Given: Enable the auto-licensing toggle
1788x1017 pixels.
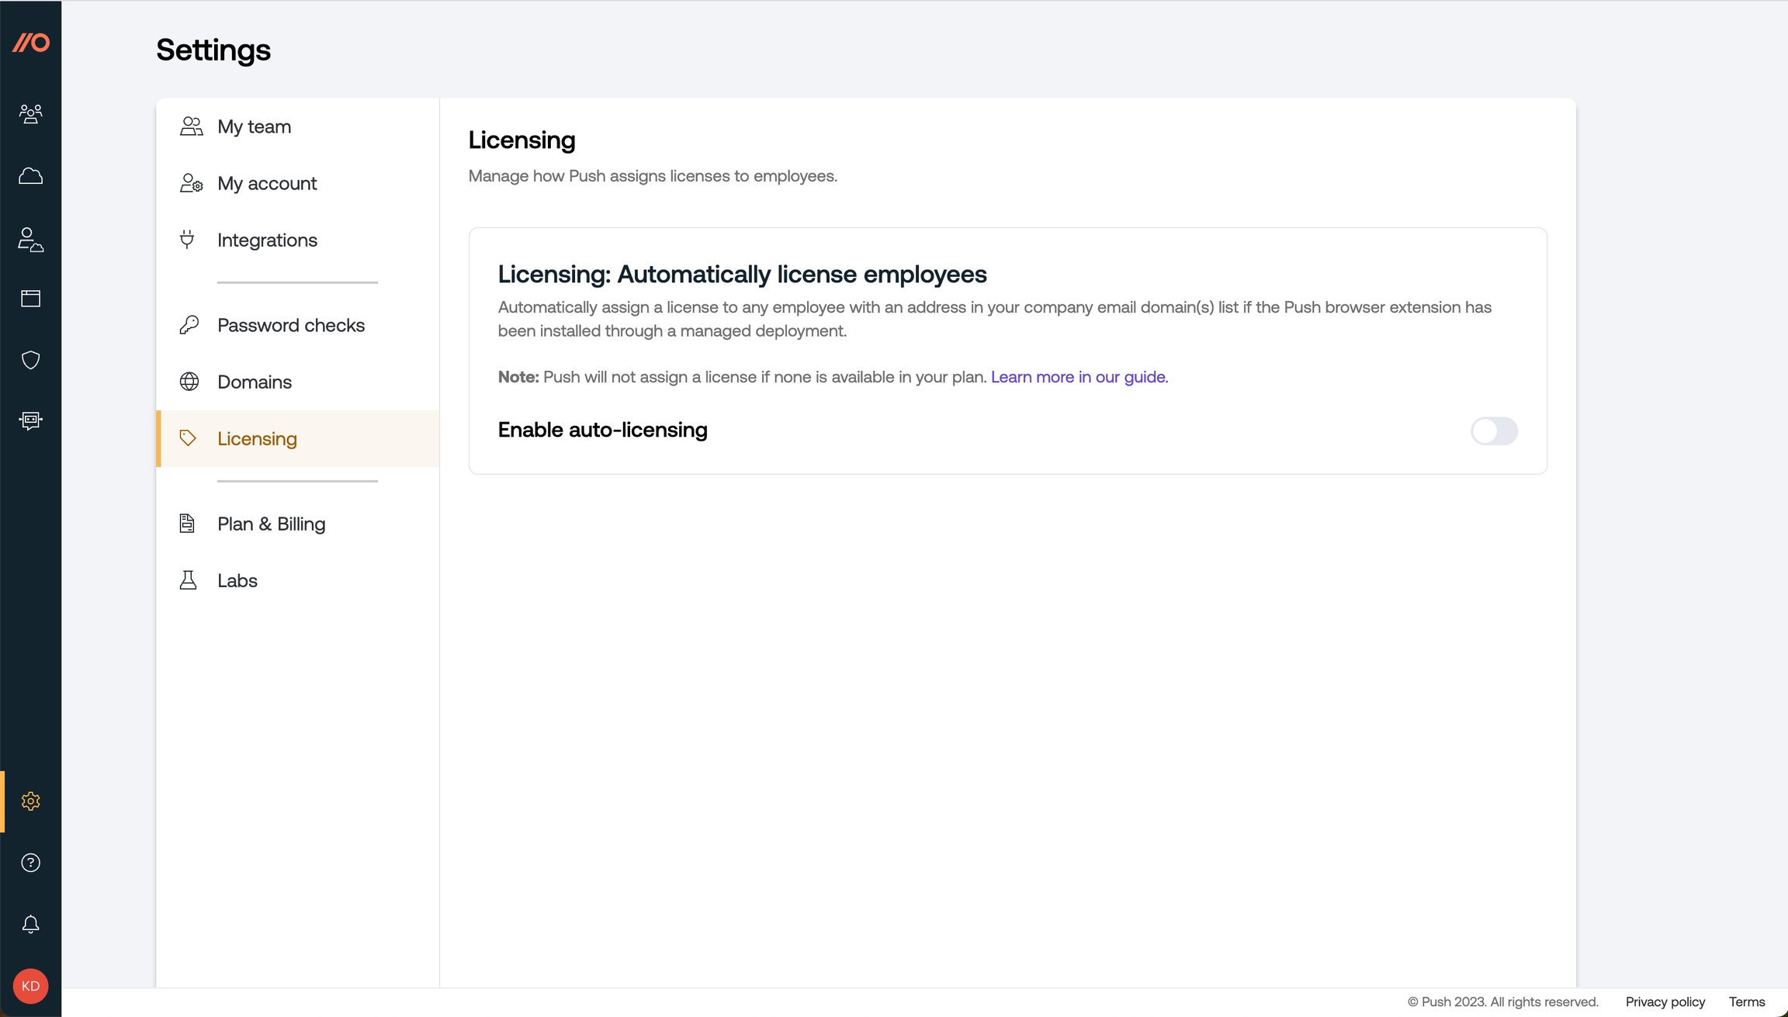Looking at the screenshot, I should tap(1493, 431).
